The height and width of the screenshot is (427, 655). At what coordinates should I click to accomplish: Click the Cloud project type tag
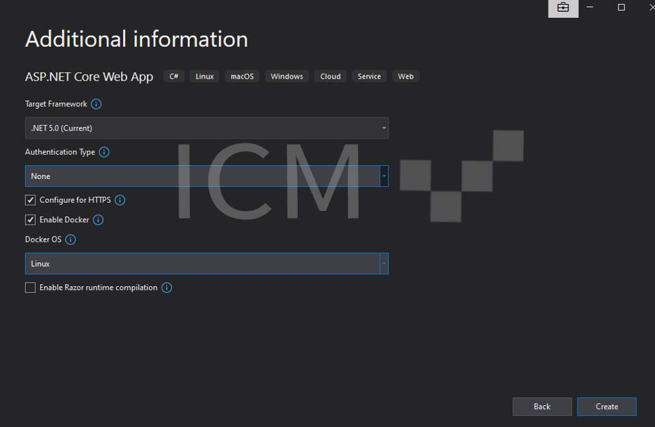pyautogui.click(x=330, y=77)
